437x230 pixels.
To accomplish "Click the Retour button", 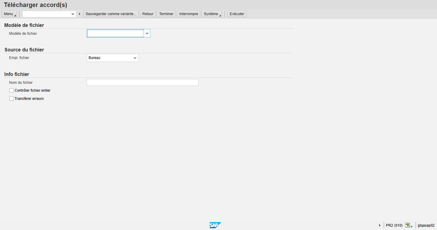I will pyautogui.click(x=148, y=14).
